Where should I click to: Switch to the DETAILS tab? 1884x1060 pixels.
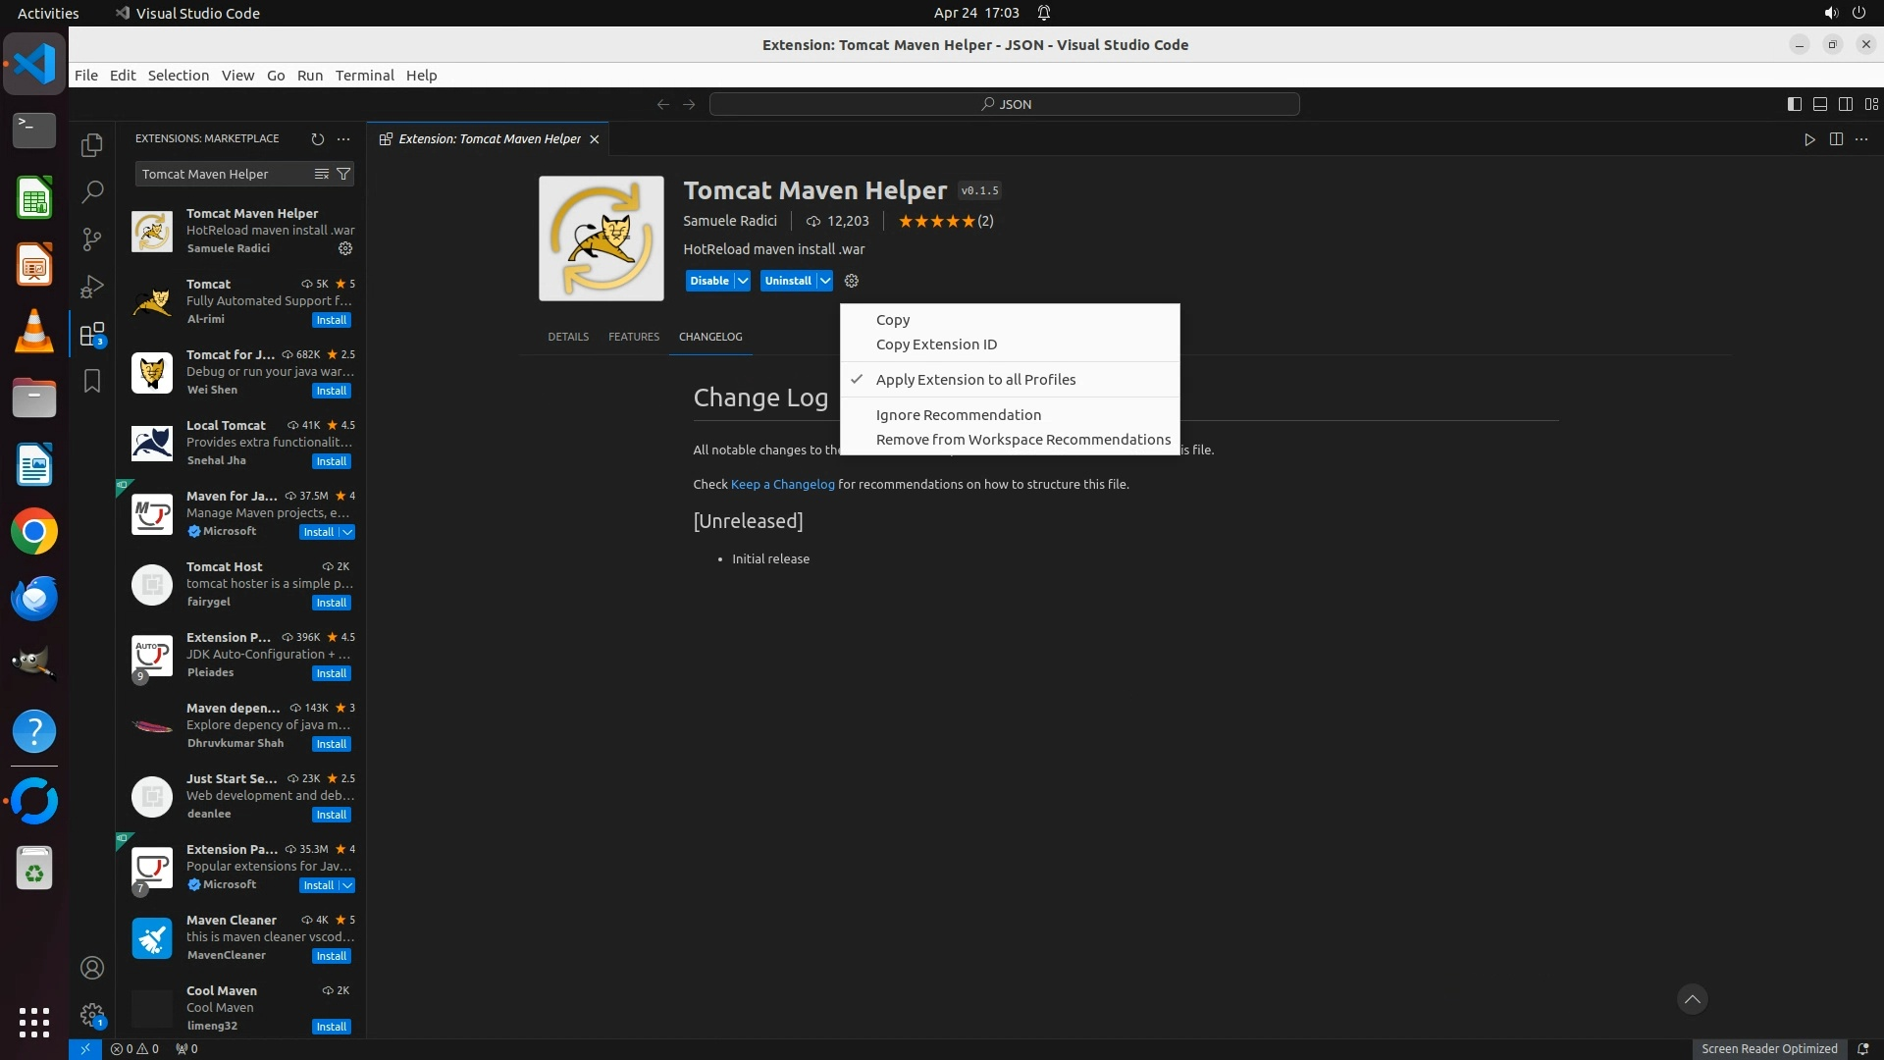coord(568,337)
